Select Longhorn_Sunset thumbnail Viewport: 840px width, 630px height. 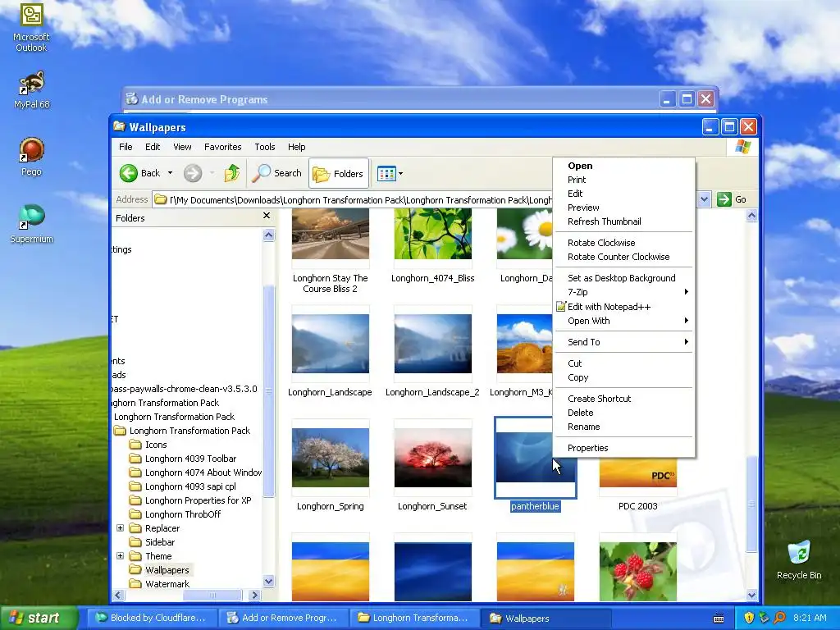433,458
